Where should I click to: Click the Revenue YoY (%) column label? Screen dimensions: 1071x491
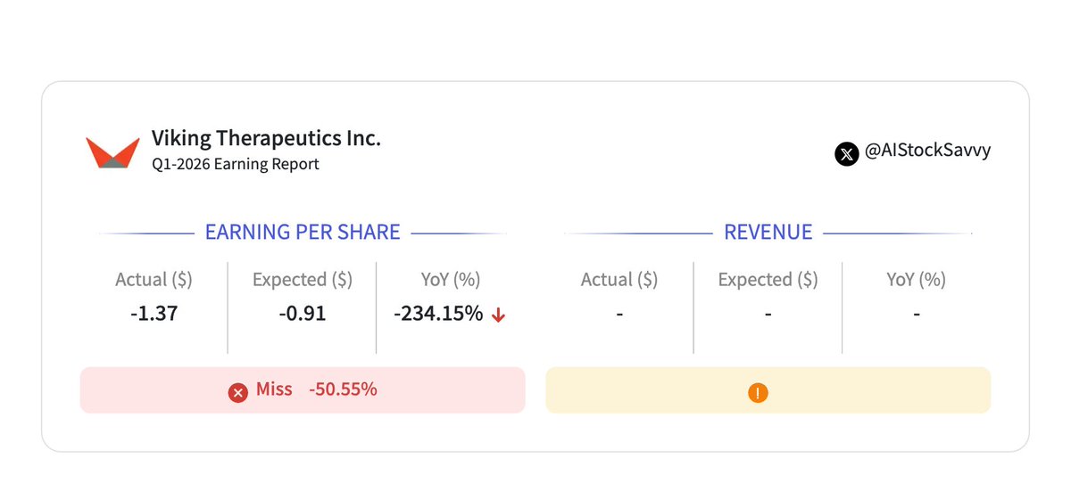click(916, 280)
